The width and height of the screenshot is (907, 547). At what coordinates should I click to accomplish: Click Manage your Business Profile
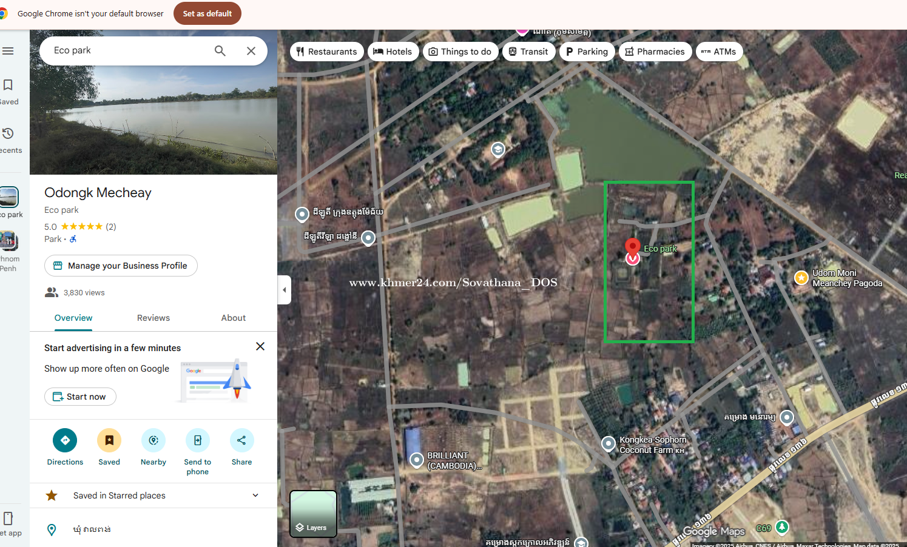click(121, 266)
